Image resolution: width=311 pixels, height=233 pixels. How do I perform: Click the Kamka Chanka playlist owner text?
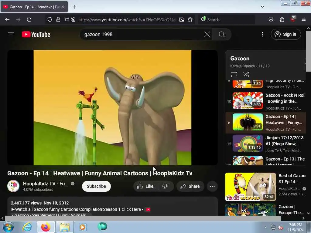point(242,66)
